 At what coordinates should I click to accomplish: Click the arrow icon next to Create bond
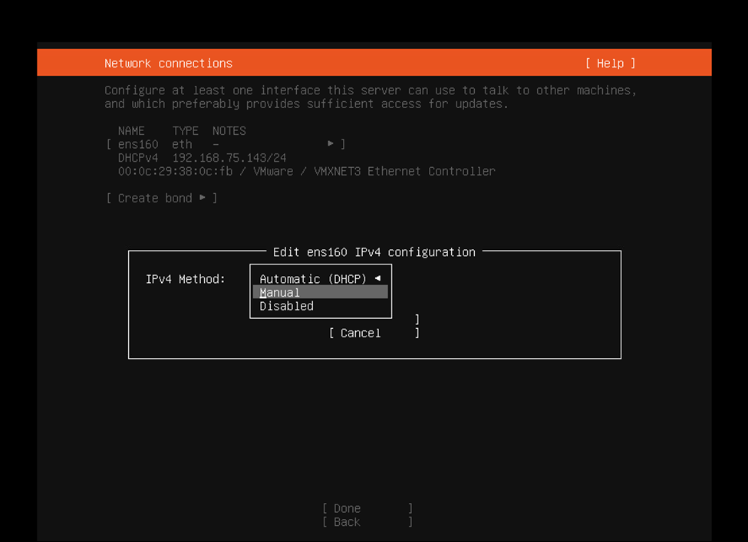tap(203, 197)
